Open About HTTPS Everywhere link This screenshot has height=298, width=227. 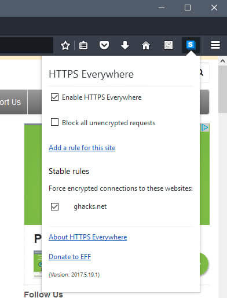[x=88, y=237]
